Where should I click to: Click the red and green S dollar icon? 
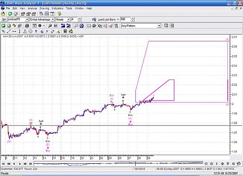(116, 26)
